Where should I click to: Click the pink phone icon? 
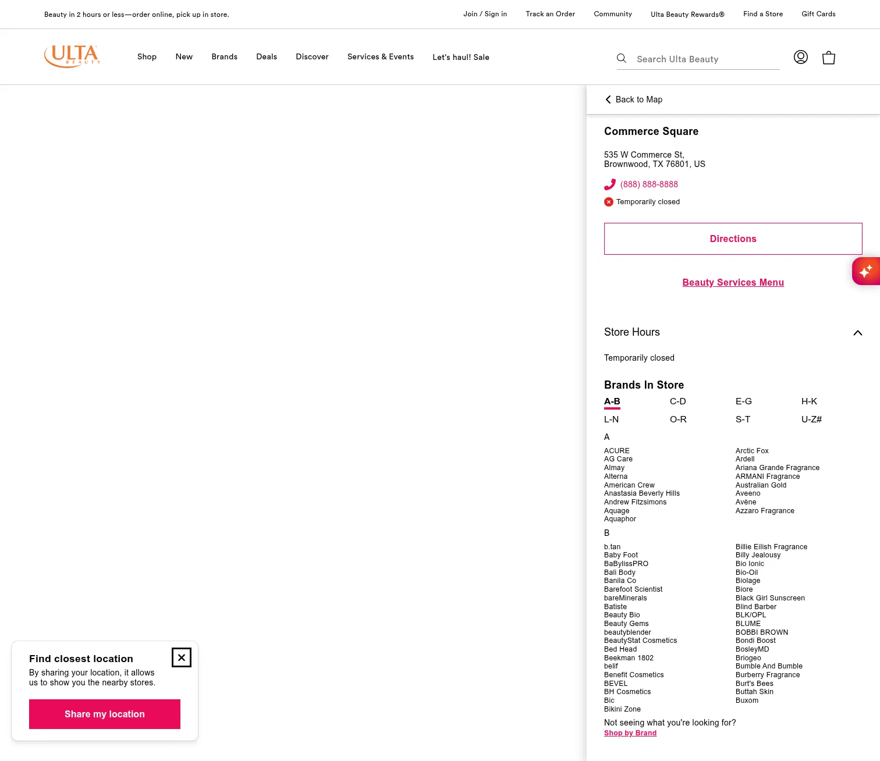coord(609,184)
